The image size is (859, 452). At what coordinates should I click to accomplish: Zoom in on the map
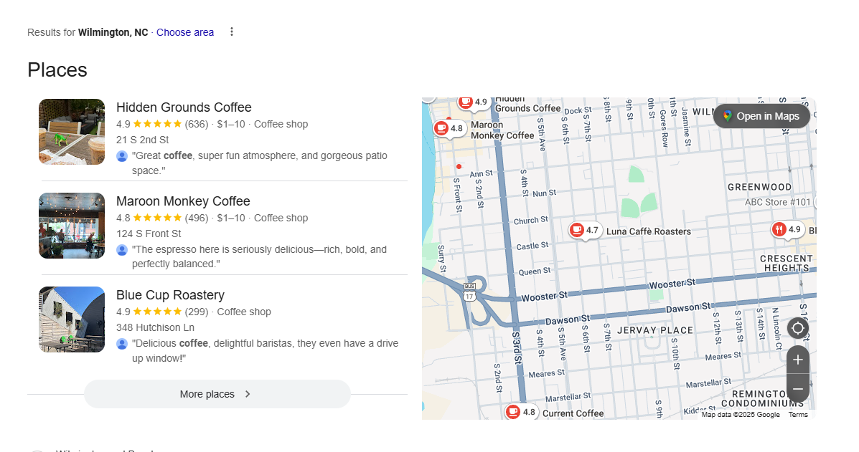pyautogui.click(x=797, y=360)
